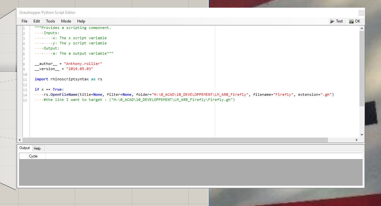
Task: Open the Edit menu
Action: coord(36,21)
